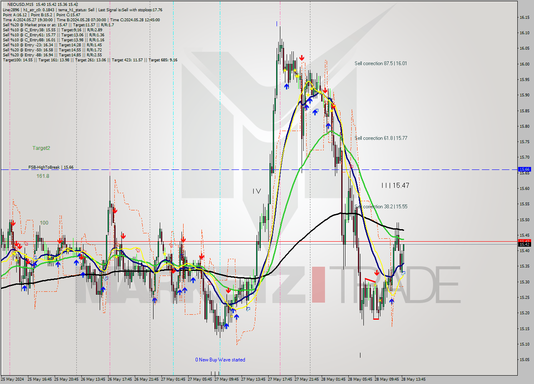Click the 'Time A:2024.05.27 19:30:00' info line

tap(81, 20)
